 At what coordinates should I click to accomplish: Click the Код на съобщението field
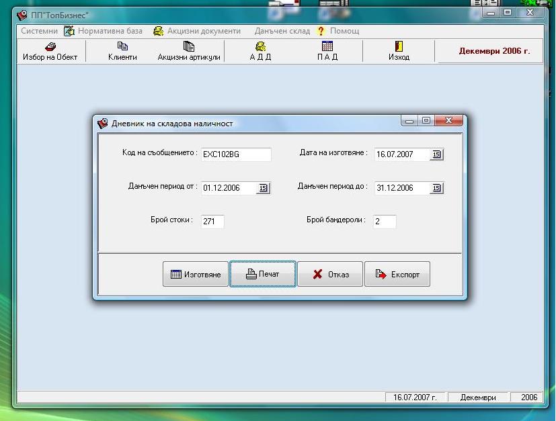(x=236, y=154)
